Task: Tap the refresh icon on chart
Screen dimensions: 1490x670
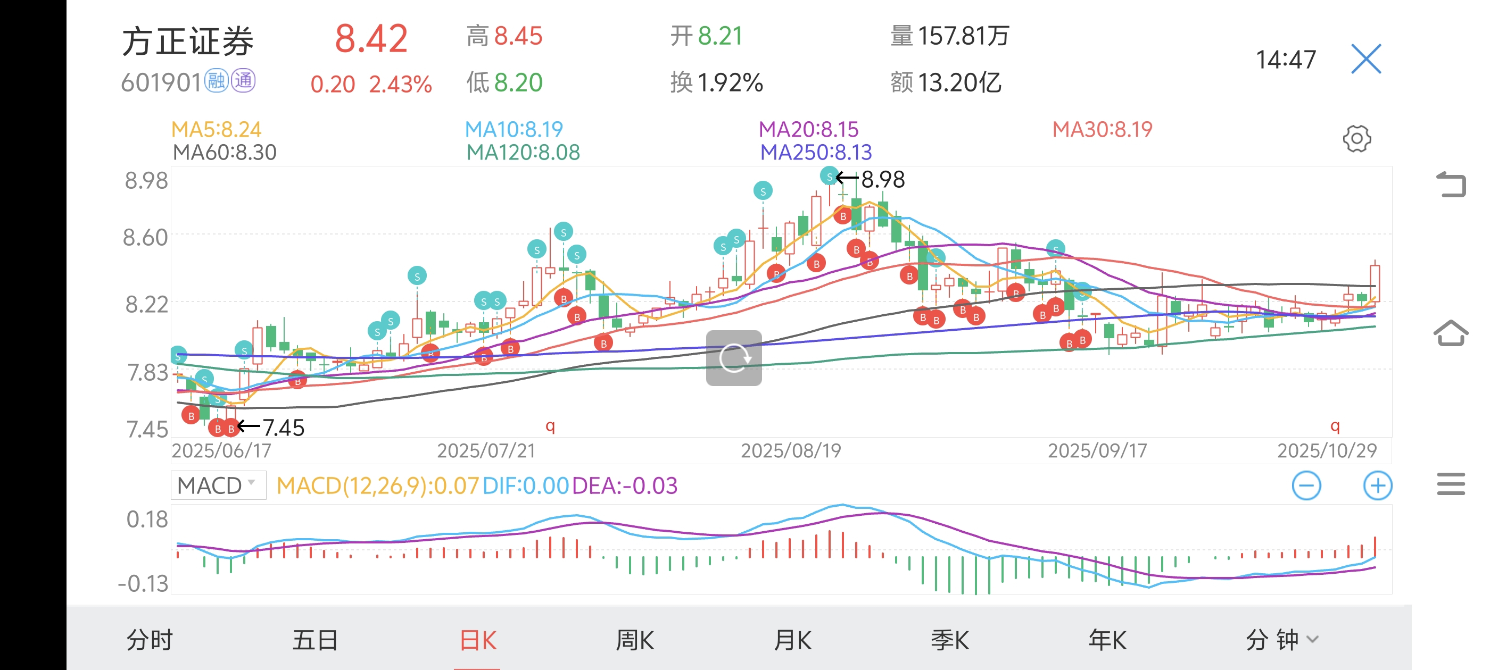Action: [x=733, y=358]
